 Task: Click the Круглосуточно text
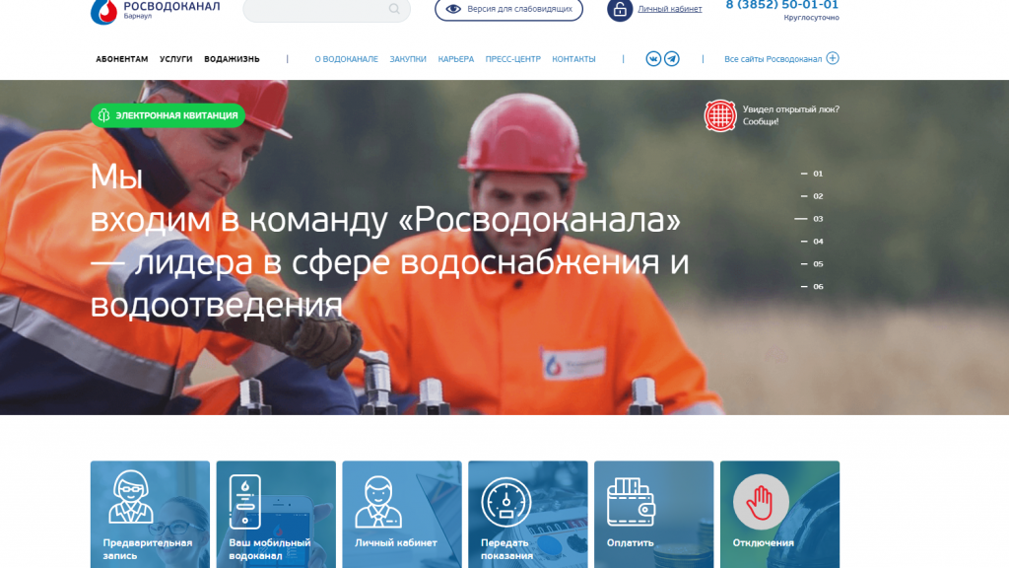point(812,18)
